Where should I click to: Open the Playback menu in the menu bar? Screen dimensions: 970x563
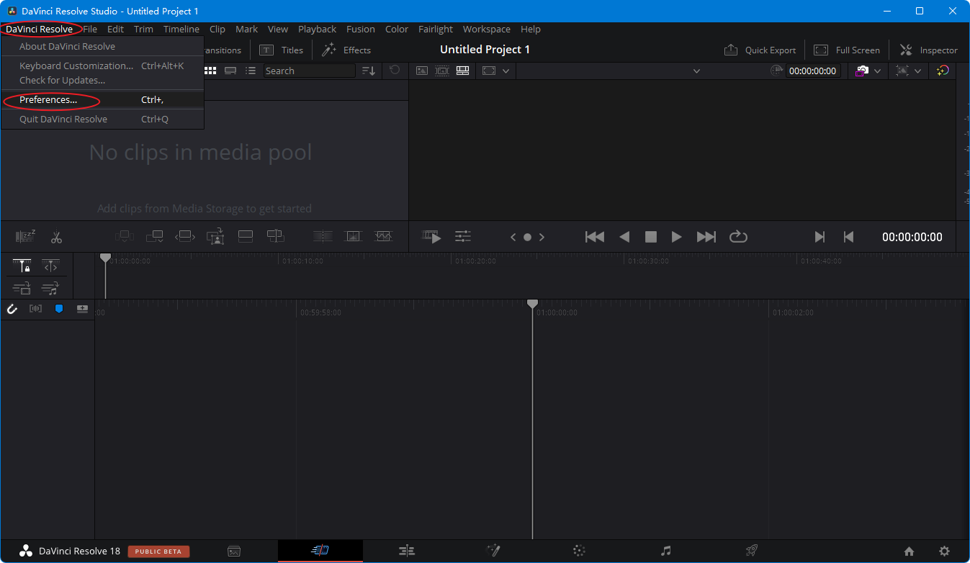point(317,30)
